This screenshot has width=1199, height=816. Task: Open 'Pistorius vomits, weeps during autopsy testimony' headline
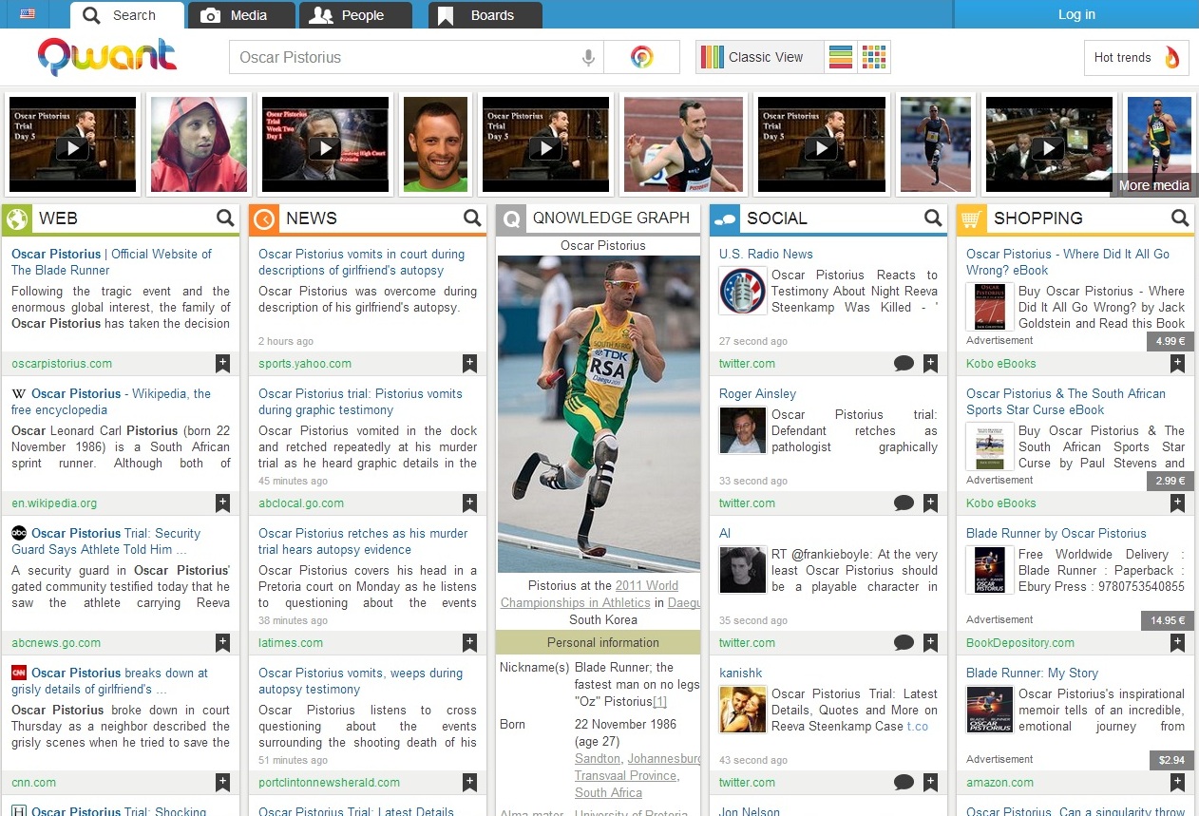point(360,681)
